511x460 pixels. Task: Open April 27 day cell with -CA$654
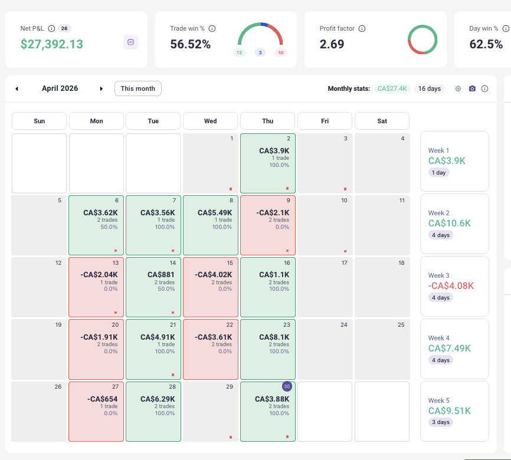pos(96,412)
